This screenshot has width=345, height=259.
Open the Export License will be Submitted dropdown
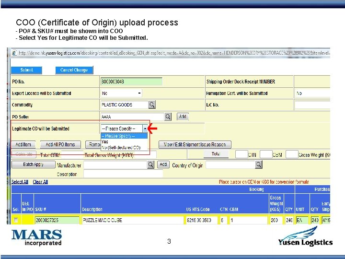tap(121, 93)
